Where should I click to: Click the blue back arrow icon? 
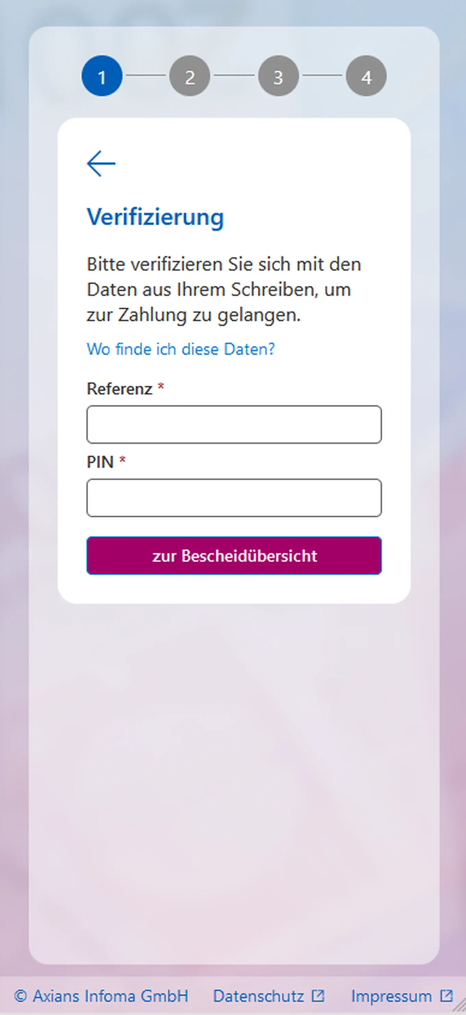click(x=101, y=163)
